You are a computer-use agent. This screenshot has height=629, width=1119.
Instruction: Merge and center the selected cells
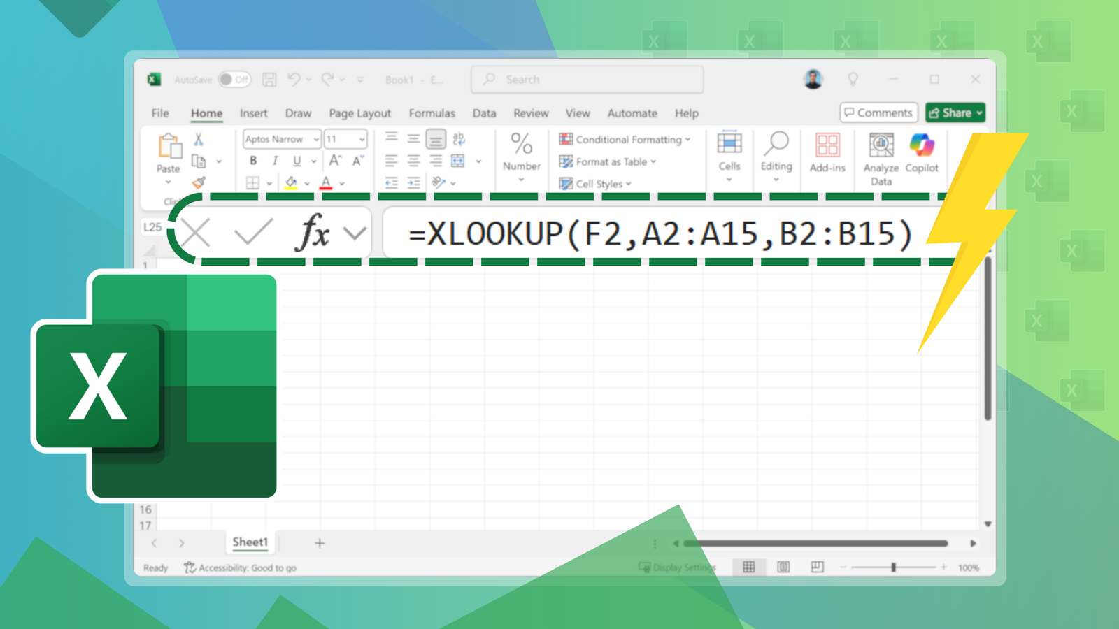(x=458, y=161)
